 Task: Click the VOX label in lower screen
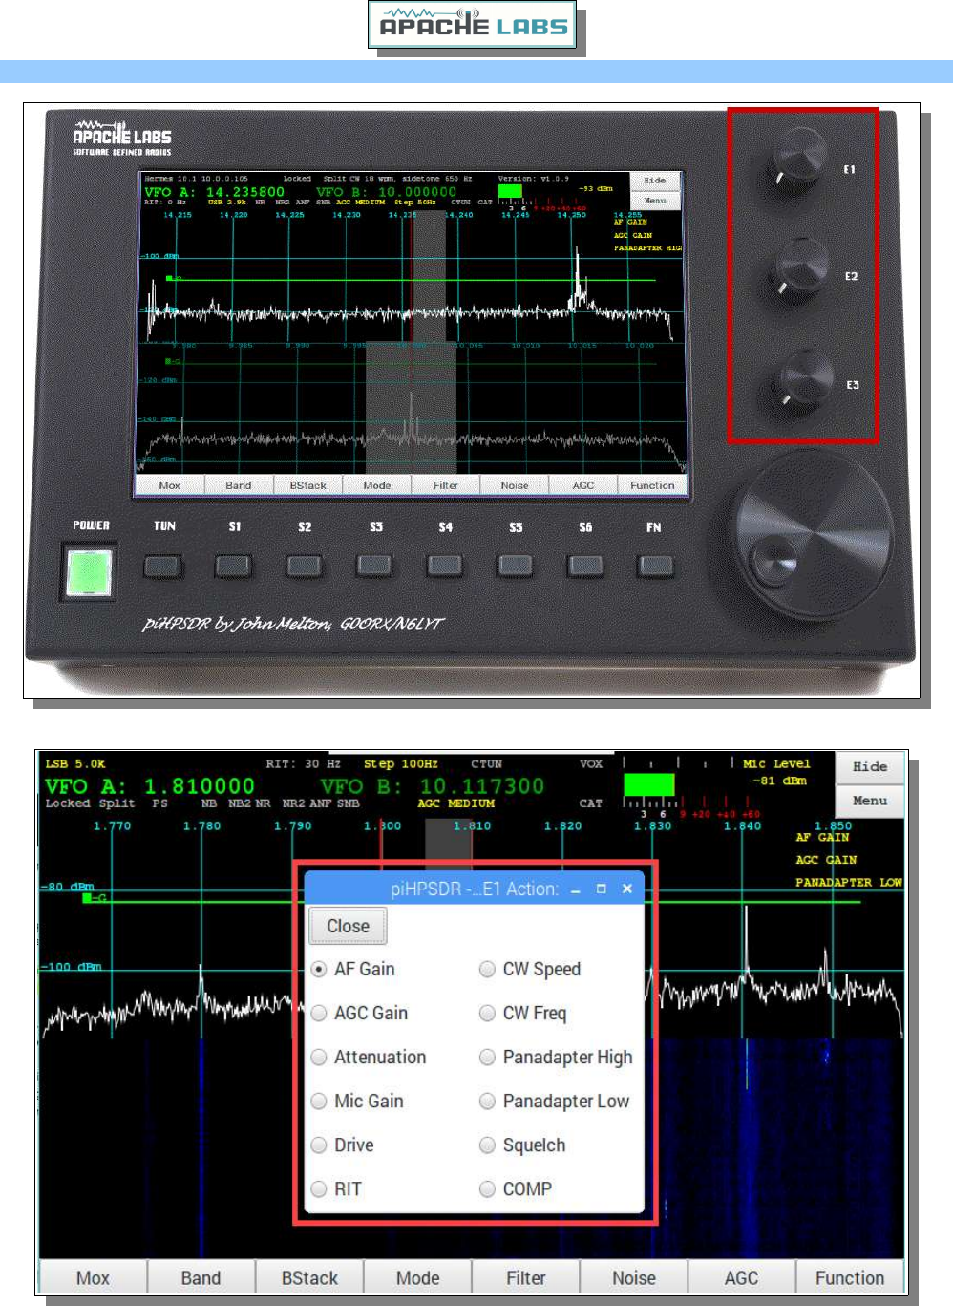(x=591, y=763)
